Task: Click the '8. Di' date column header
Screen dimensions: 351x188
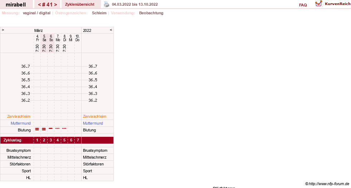Action: (65, 38)
